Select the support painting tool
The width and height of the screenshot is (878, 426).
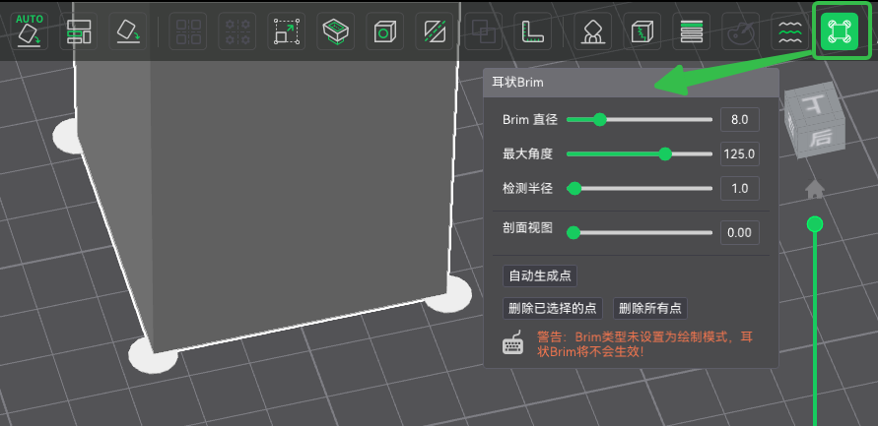point(593,31)
